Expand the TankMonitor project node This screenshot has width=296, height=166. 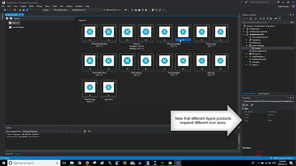244,29
